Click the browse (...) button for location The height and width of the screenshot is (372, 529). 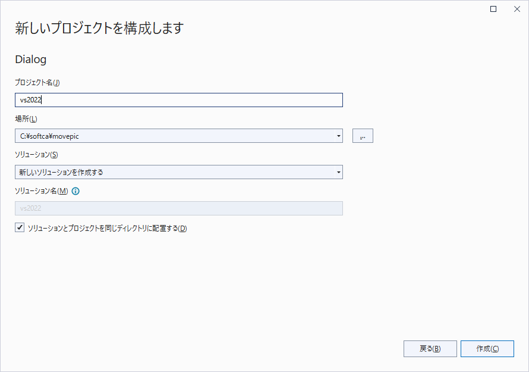363,136
